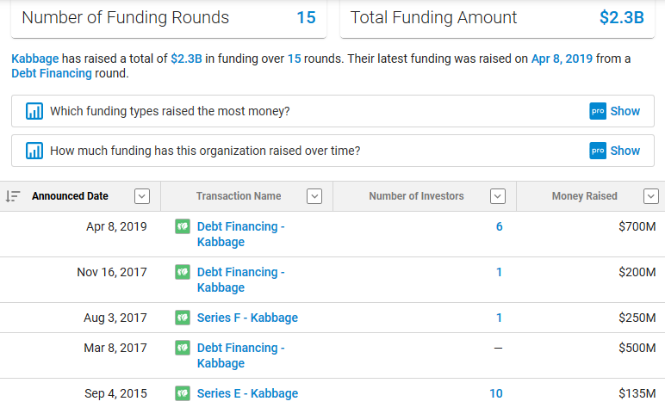Click the sort icon beside Announced Date
The image size is (665, 420).
[x=12, y=196]
